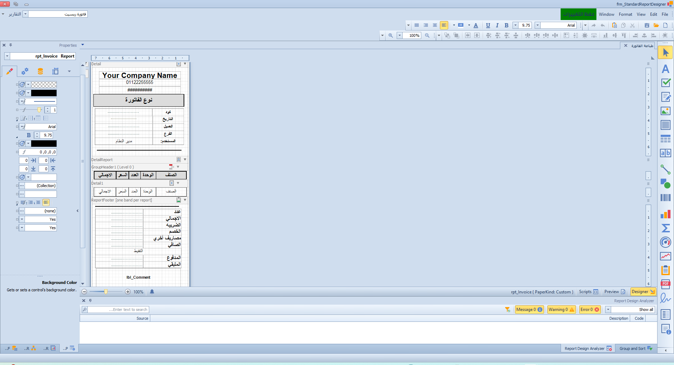Pick the Rich Text control from toolbox
Screen dimensions: 674x365
click(665, 97)
